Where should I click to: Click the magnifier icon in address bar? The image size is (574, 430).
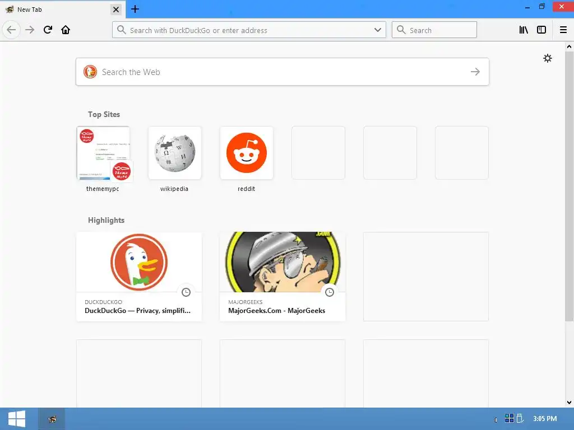122,30
